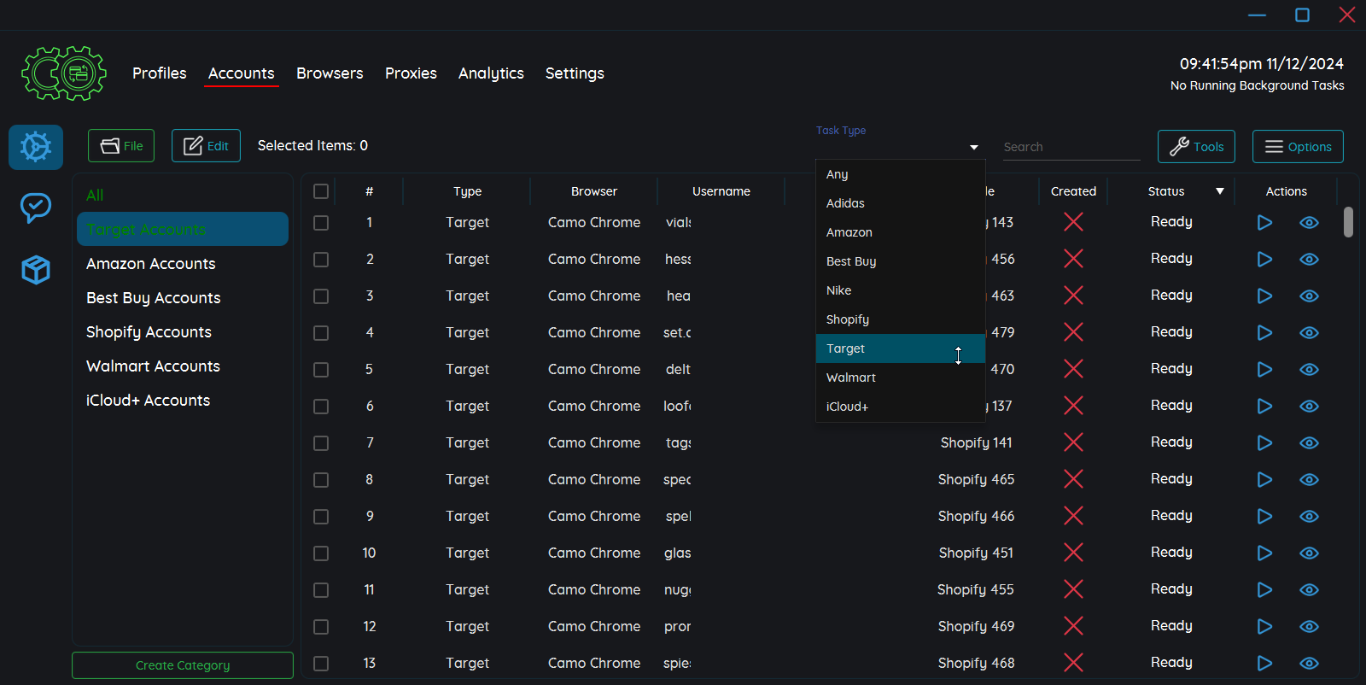Screen dimensions: 1366x685
Task: Open the checkmark chat bubble sidebar icon
Action: click(36, 208)
